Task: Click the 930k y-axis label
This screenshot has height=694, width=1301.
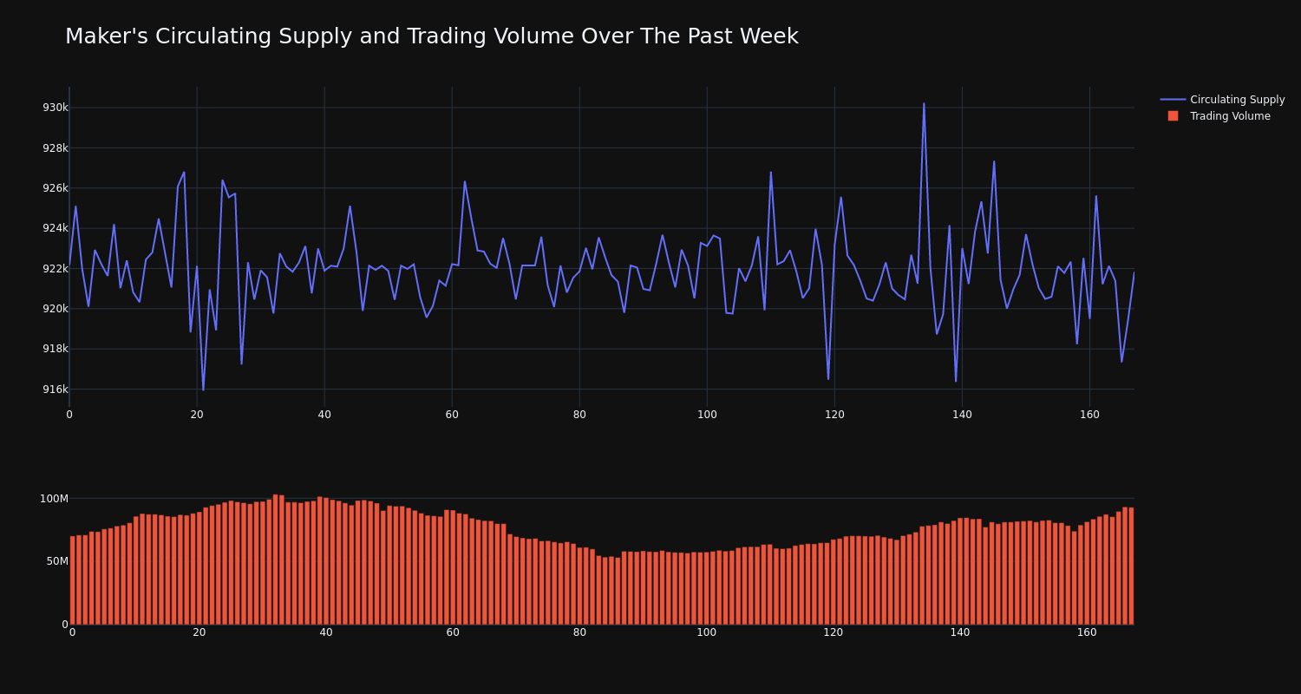Action: [56, 108]
